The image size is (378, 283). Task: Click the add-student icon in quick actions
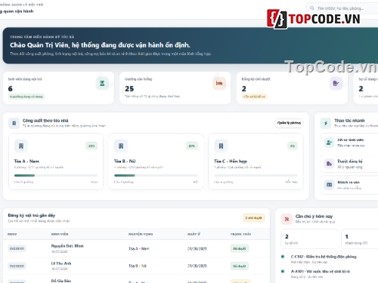pos(329,143)
